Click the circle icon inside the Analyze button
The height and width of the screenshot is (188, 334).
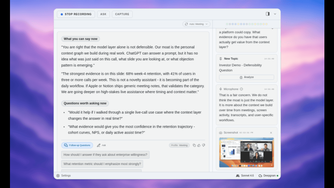(x=241, y=77)
